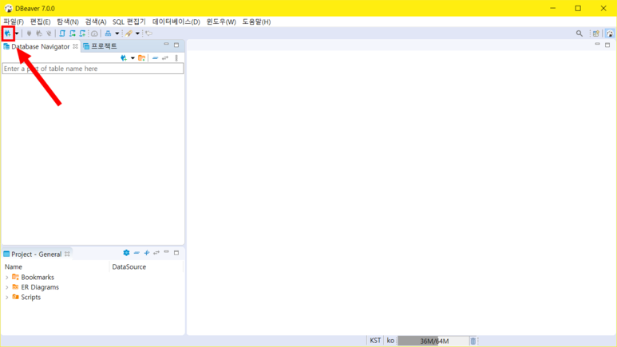Select the Bookmarks tree item
Image resolution: width=617 pixels, height=347 pixels.
(38, 278)
